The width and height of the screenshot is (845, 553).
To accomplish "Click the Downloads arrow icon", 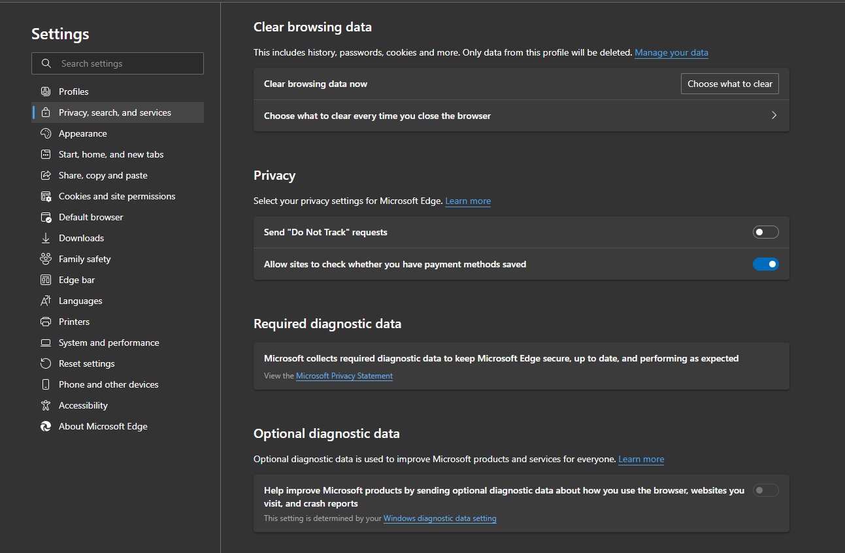I will click(46, 238).
